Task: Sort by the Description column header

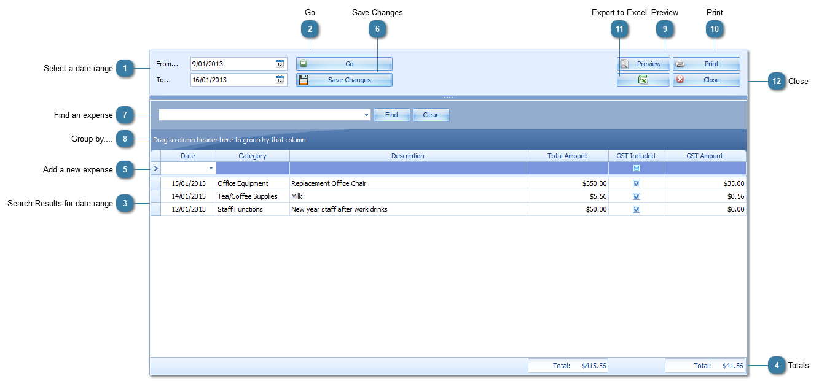Action: pos(408,156)
